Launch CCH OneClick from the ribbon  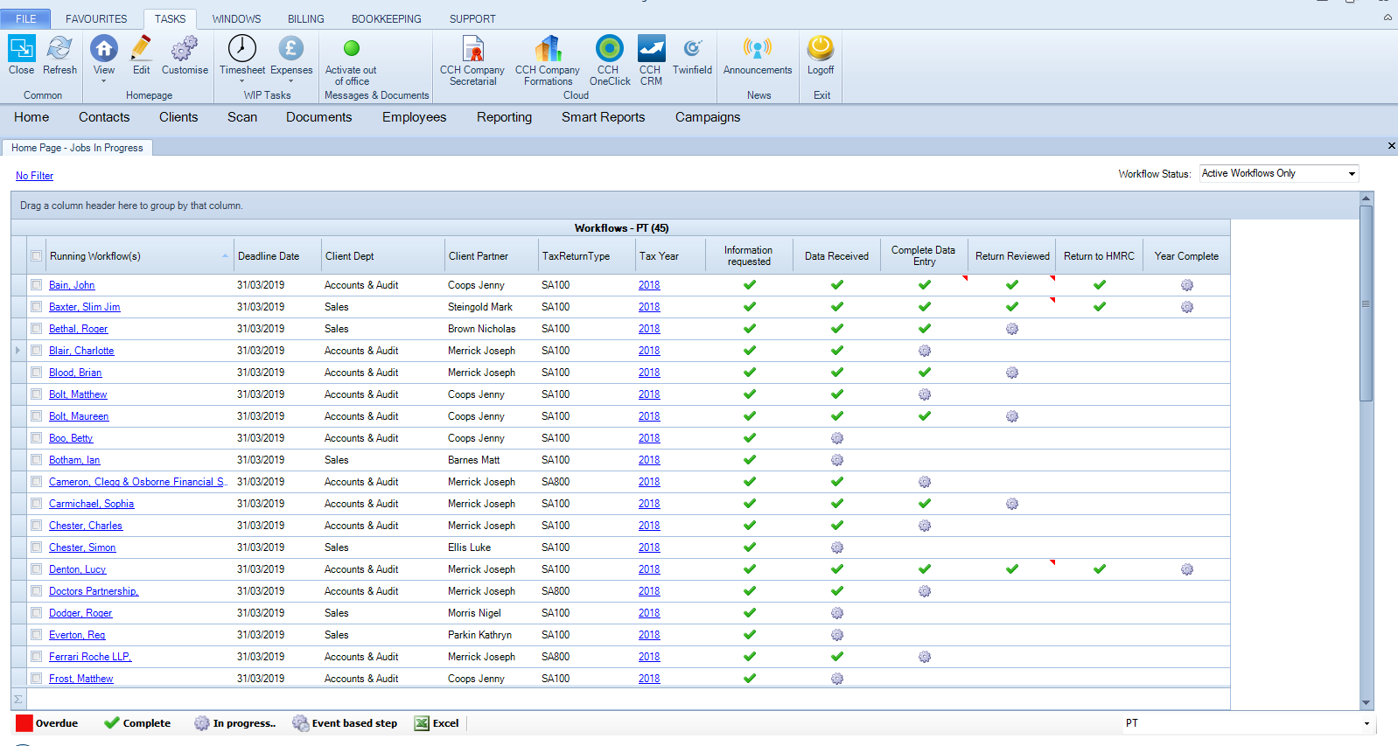609,50
